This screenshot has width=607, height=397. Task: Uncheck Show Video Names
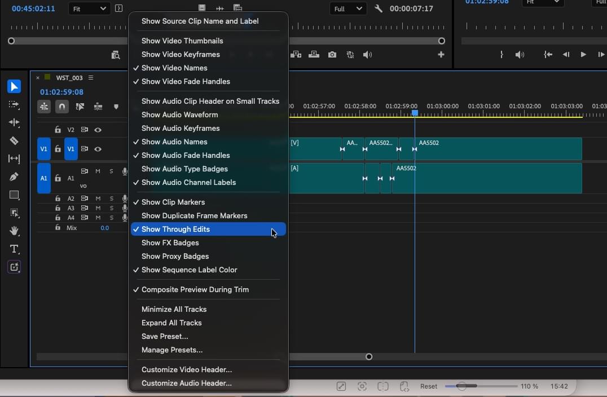(208, 68)
